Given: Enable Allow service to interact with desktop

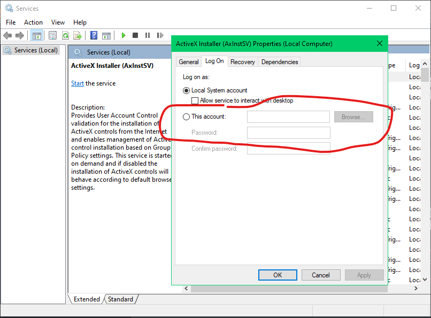Looking at the screenshot, I should [x=195, y=100].
